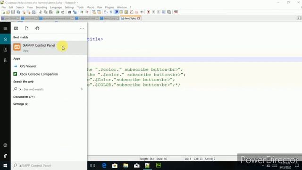The width and height of the screenshot is (302, 170).
Task: Filter search results by Web globe icon
Action: 37,28
